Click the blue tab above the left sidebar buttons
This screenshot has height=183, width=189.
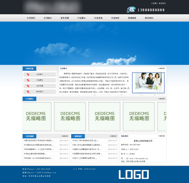(x=29, y=68)
